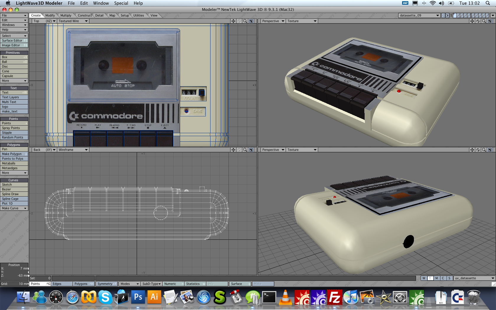Go to previous object with left arrow
Viewport: 496px width, 310px height.
443,15
